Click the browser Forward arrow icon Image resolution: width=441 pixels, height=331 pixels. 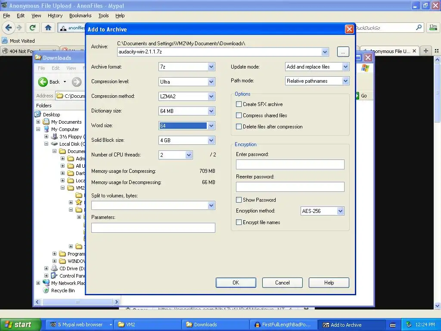pyautogui.click(x=19, y=28)
